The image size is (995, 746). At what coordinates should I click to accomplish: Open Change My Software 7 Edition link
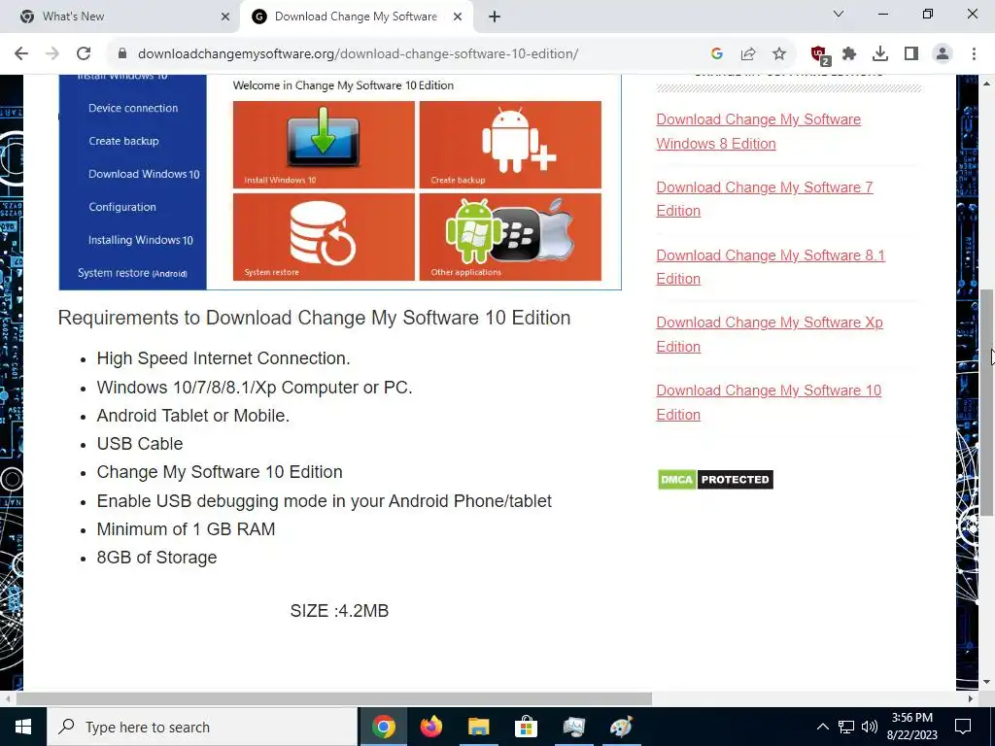[765, 198]
